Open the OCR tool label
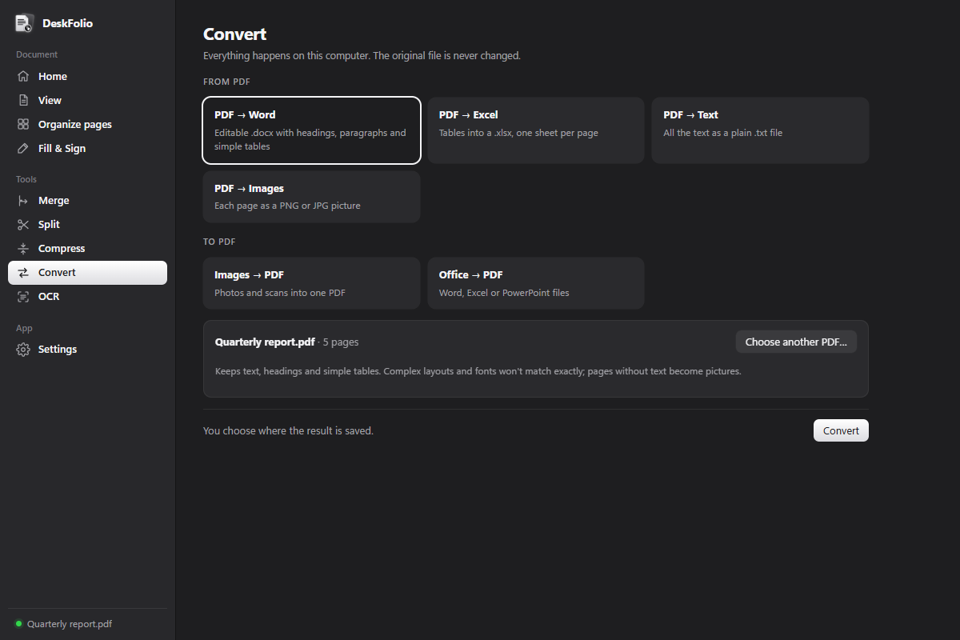 click(x=49, y=297)
